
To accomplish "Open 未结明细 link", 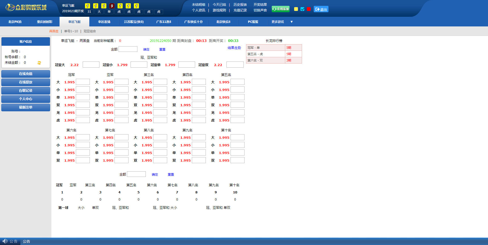I will [198, 5].
